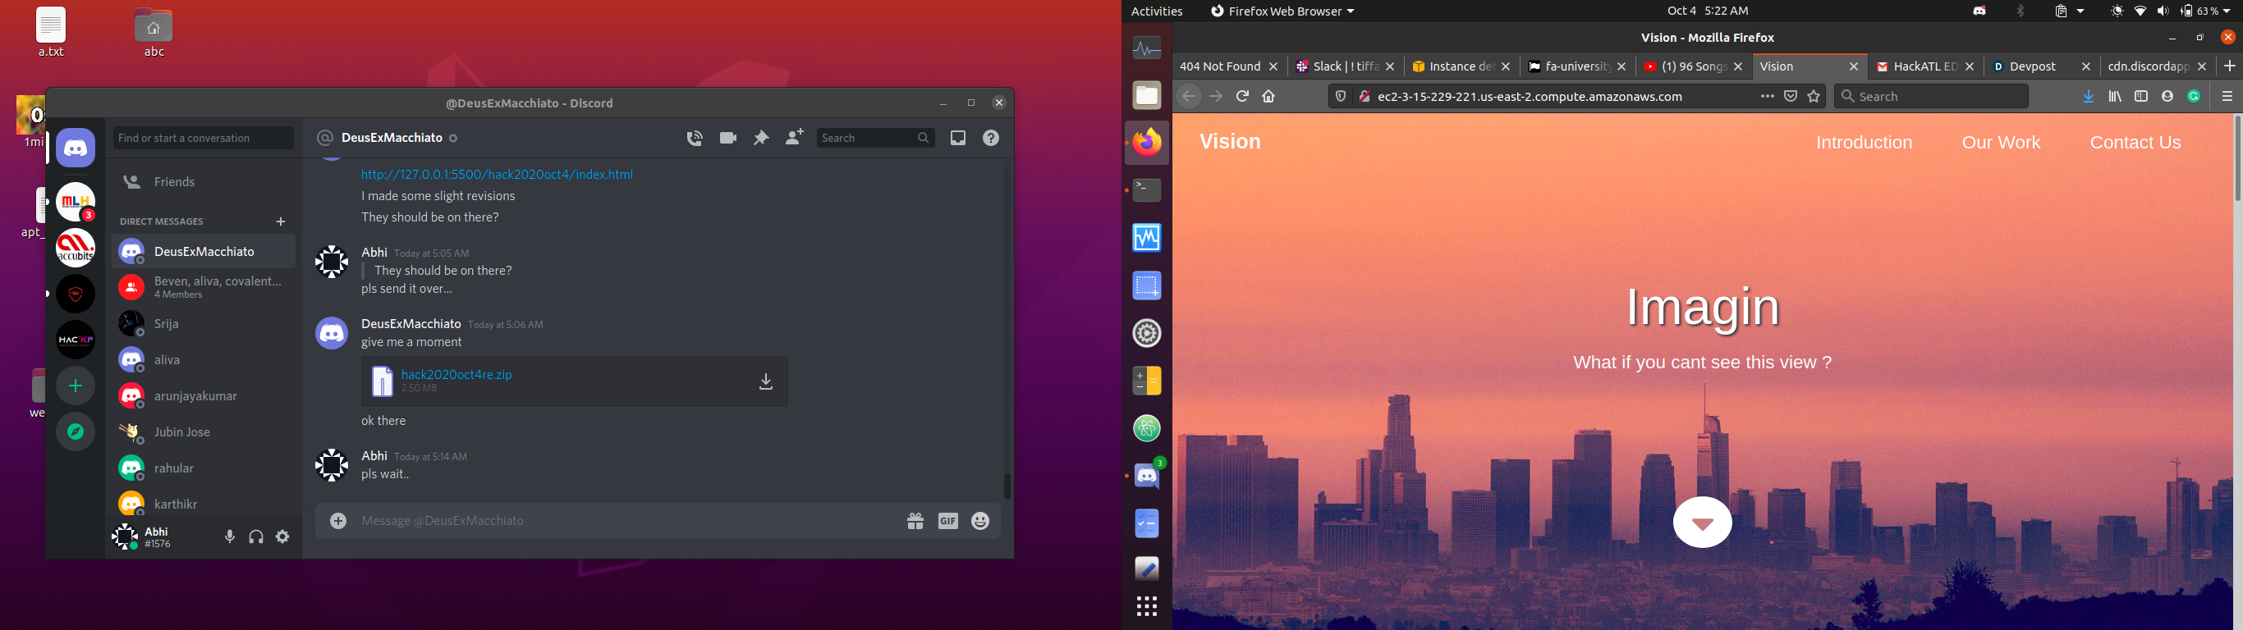Explore public servers compass icon
The width and height of the screenshot is (2243, 630).
click(x=76, y=431)
